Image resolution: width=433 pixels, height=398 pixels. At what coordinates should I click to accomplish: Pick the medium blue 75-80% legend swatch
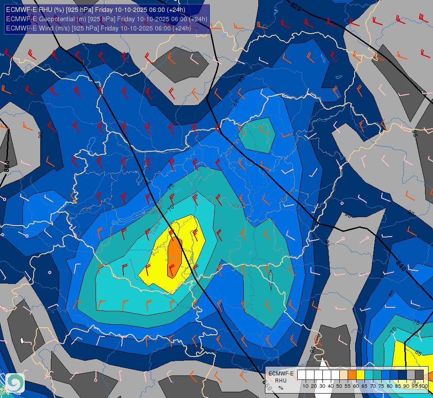pos(386,375)
